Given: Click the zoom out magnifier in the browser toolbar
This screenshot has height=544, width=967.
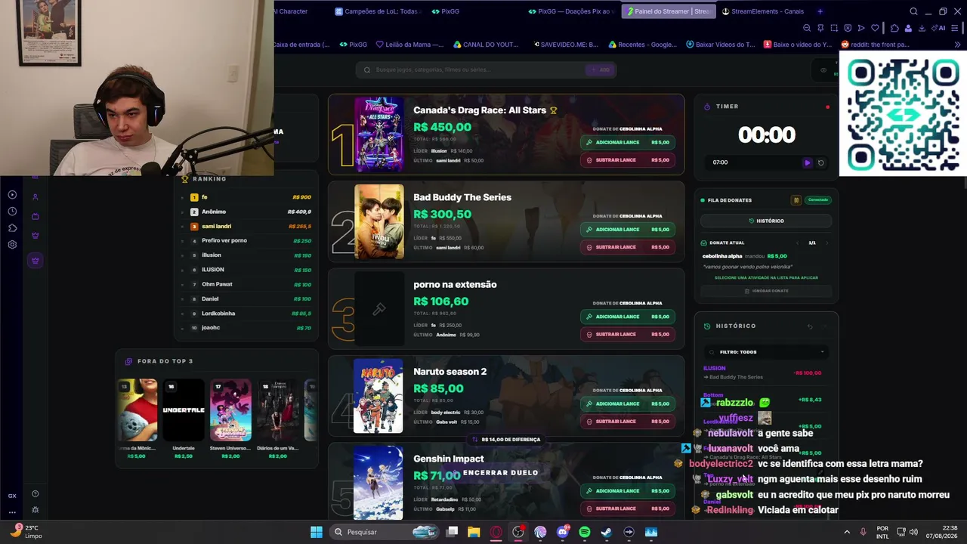Looking at the screenshot, I should (807, 28).
